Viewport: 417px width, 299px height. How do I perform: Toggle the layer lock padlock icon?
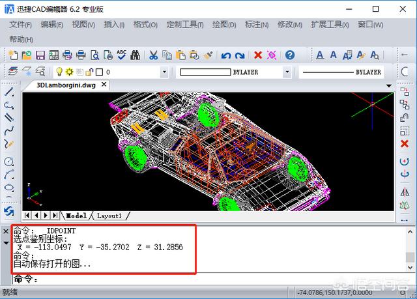[89, 72]
